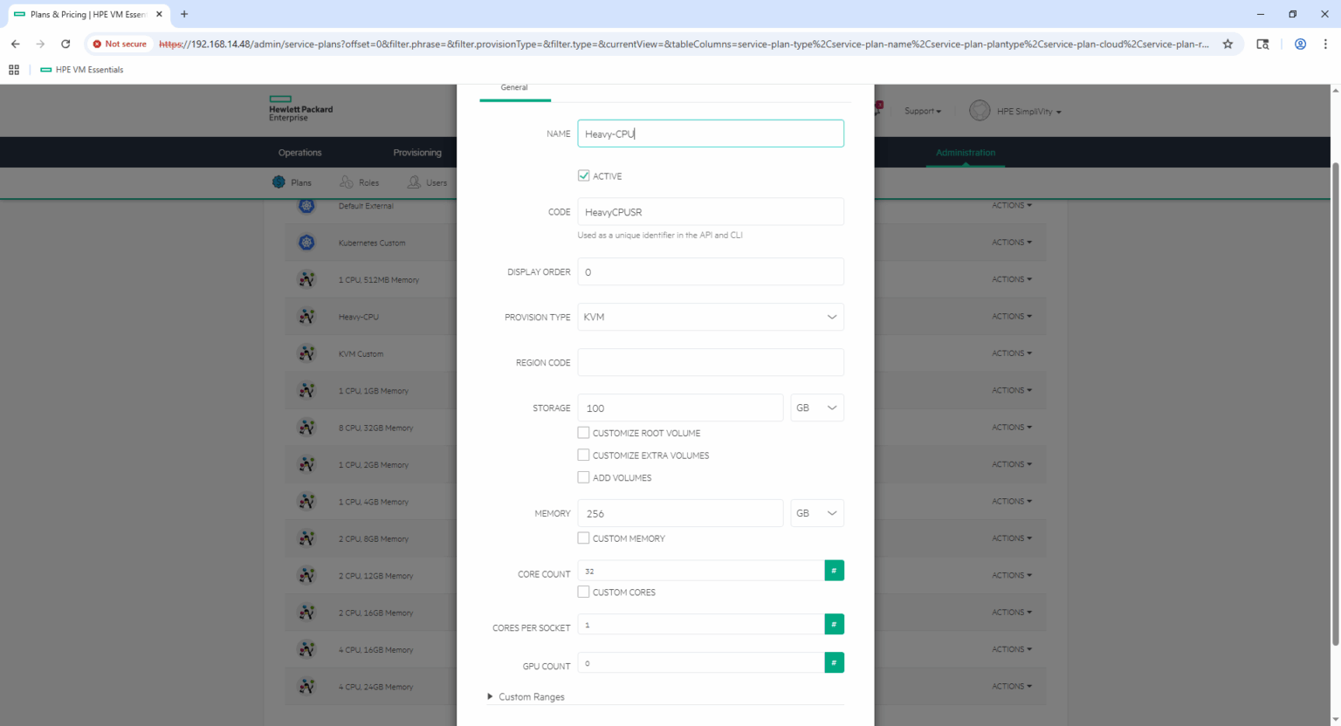The width and height of the screenshot is (1341, 726).
Task: Bookmark this page with the star icon
Action: (1228, 44)
